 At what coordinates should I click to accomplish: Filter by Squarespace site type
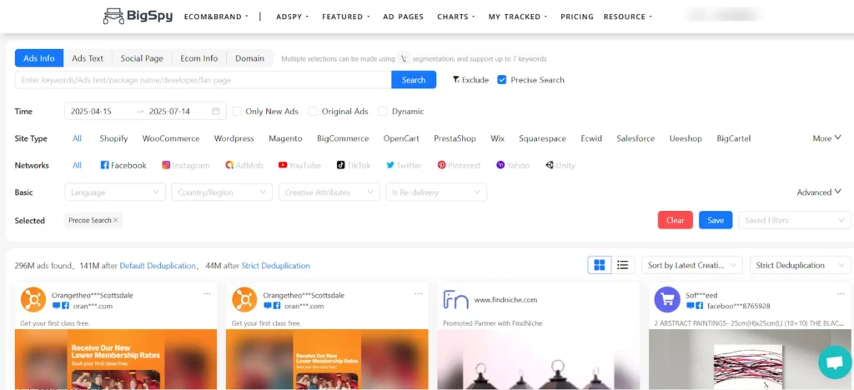542,138
